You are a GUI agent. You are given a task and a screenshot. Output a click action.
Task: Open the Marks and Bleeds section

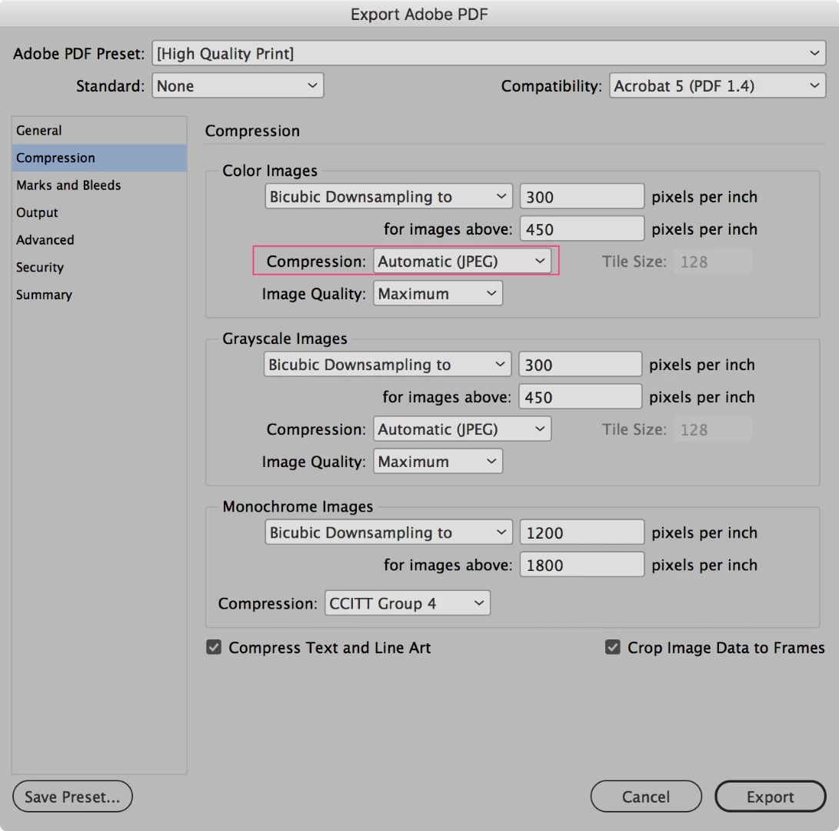(x=99, y=185)
